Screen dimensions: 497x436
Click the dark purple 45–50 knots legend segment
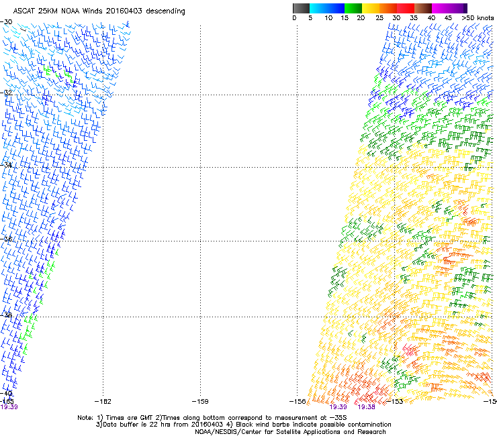(x=458, y=8)
